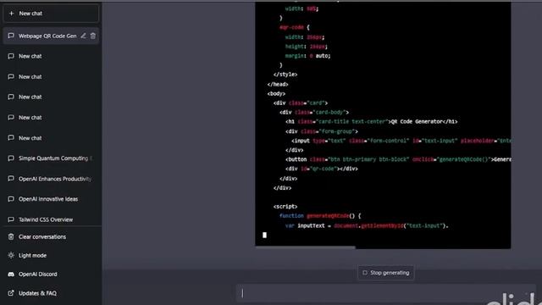The image size is (542, 305).
Task: Click the code block horizontal scrollbar
Action: (305, 247)
